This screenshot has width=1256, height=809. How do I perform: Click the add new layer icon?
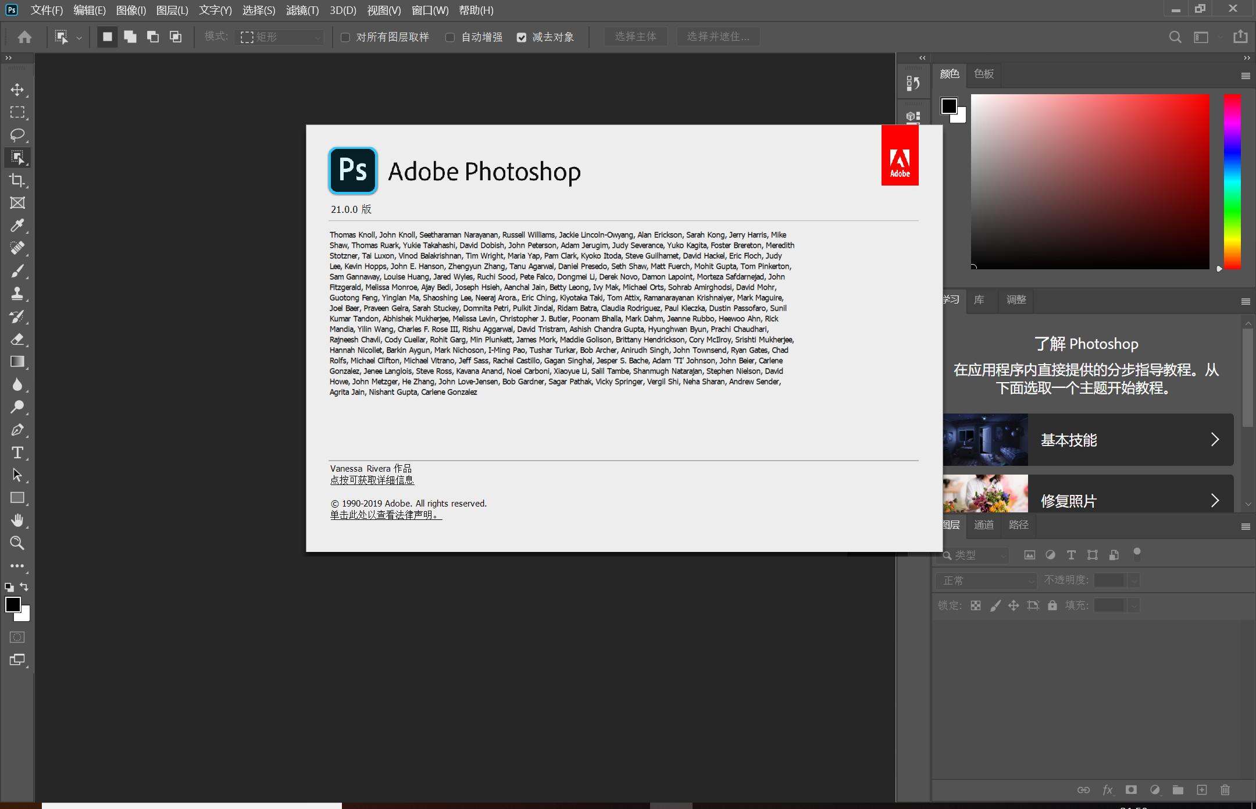(x=1201, y=790)
